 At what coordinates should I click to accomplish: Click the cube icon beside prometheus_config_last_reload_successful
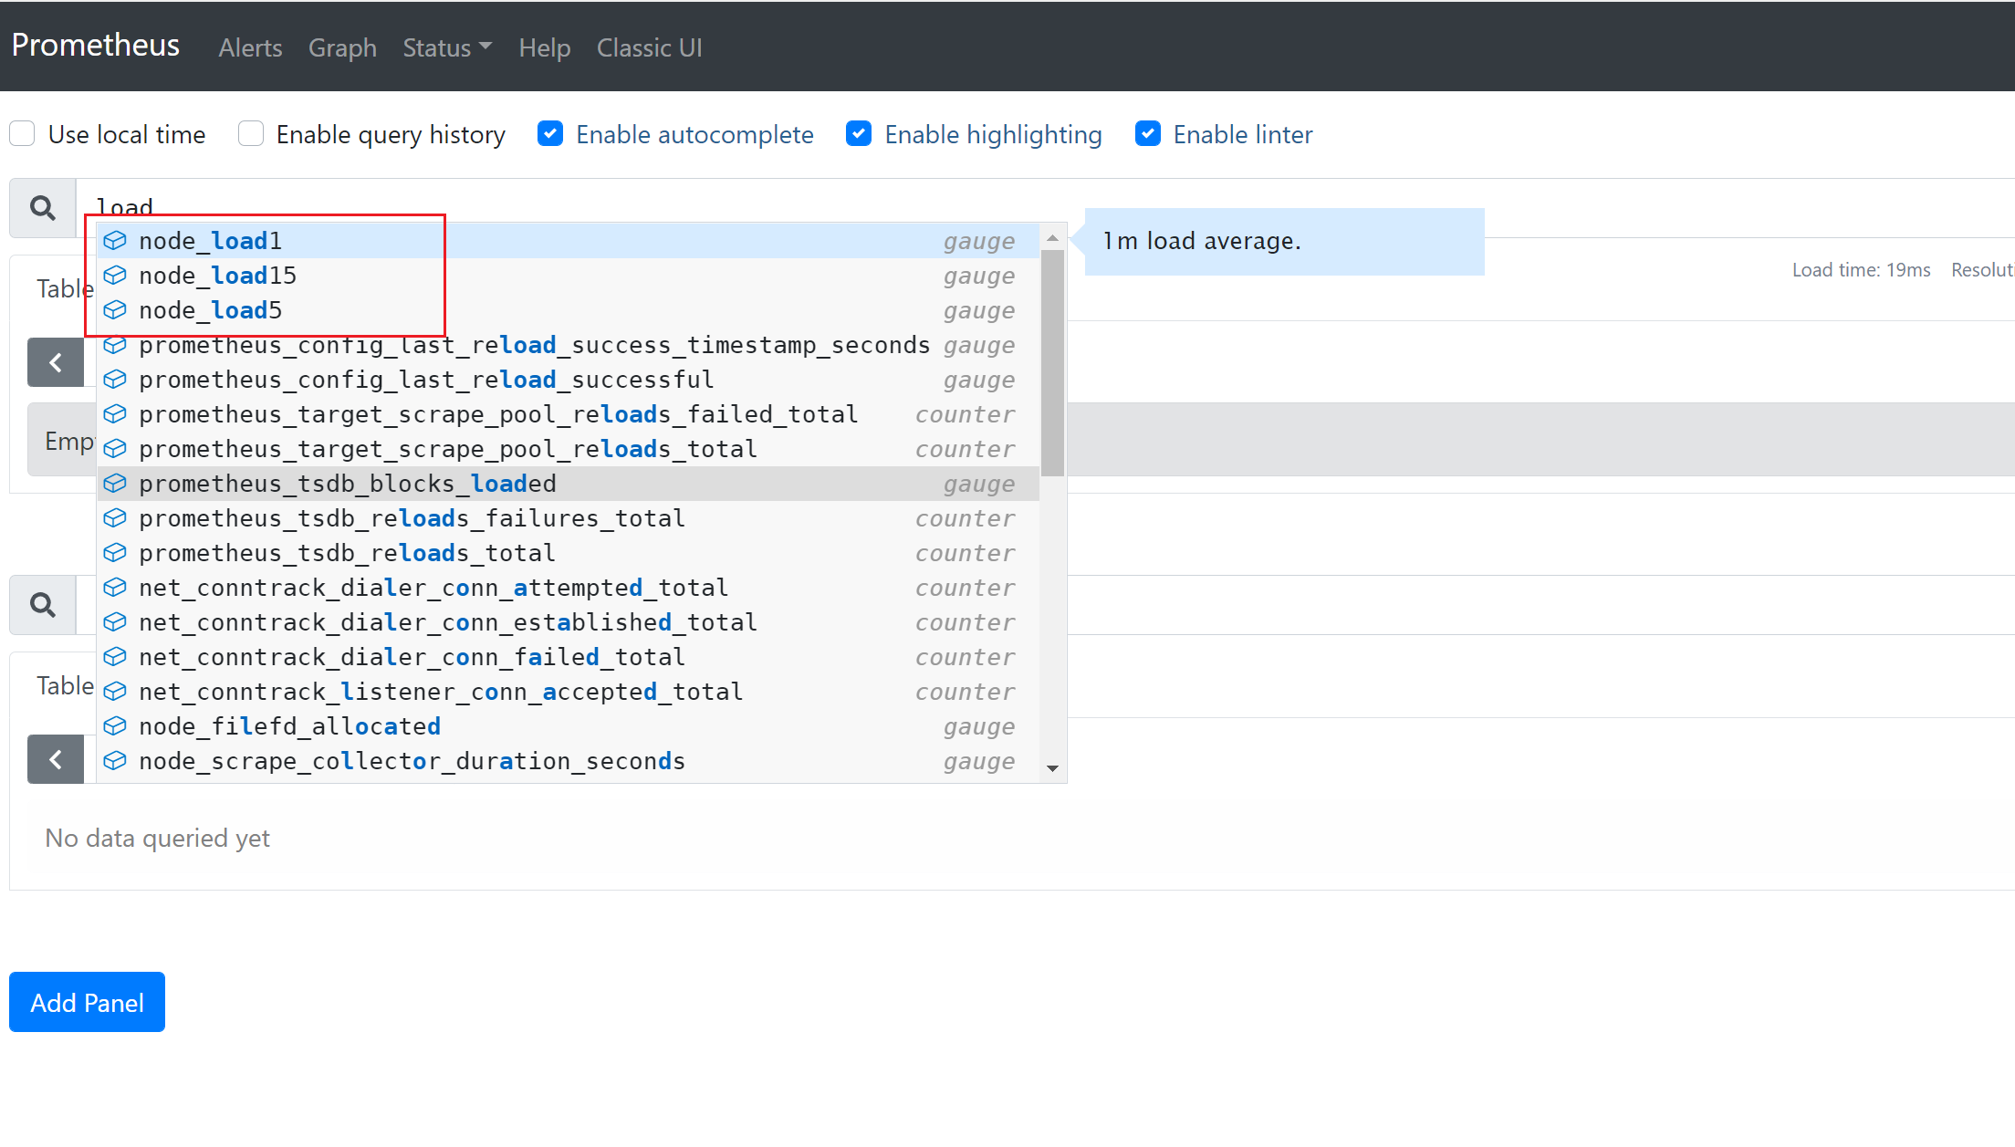click(115, 380)
